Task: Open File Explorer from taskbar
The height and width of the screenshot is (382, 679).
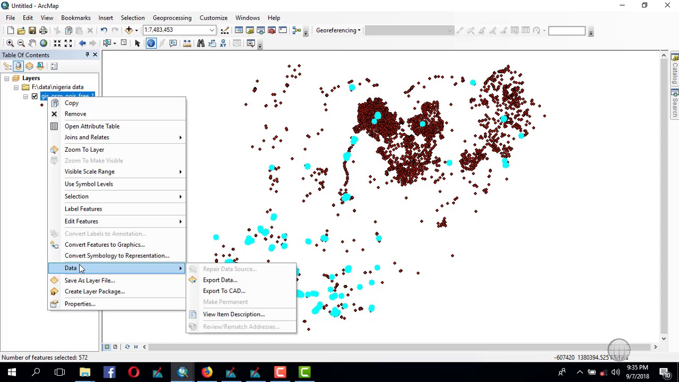Action: point(85,372)
